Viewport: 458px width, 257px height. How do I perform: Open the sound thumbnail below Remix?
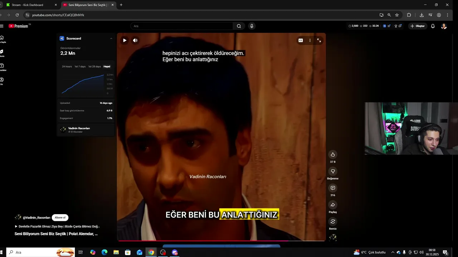[x=333, y=237]
